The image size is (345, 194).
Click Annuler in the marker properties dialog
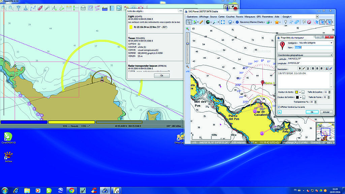(326, 112)
